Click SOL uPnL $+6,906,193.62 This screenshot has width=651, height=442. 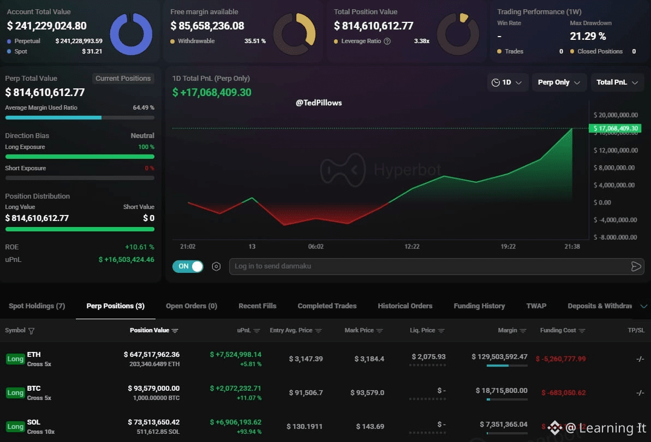pos(235,422)
